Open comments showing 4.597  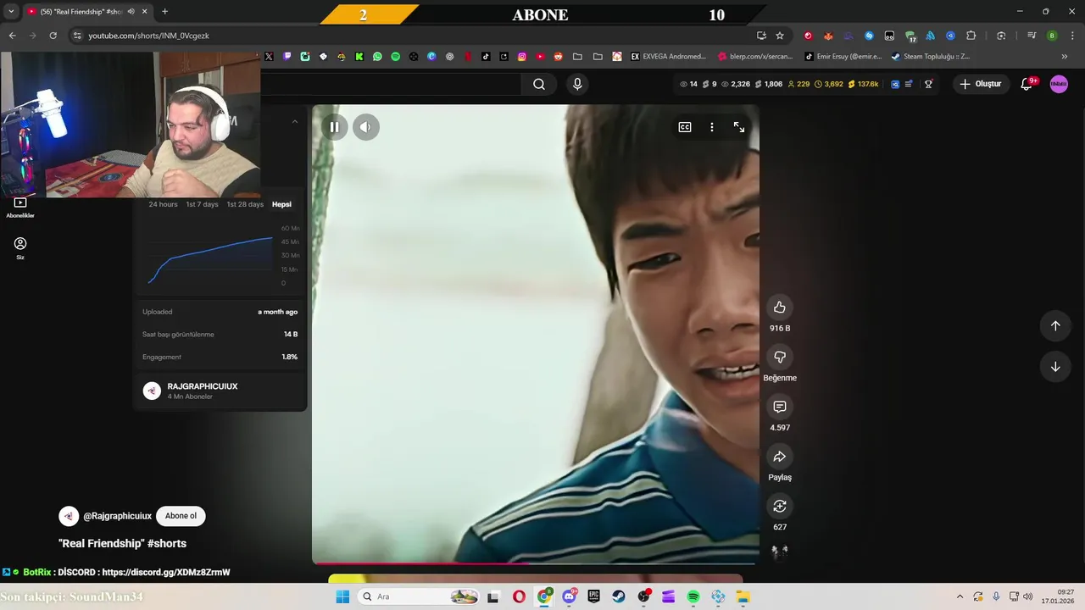(x=780, y=407)
